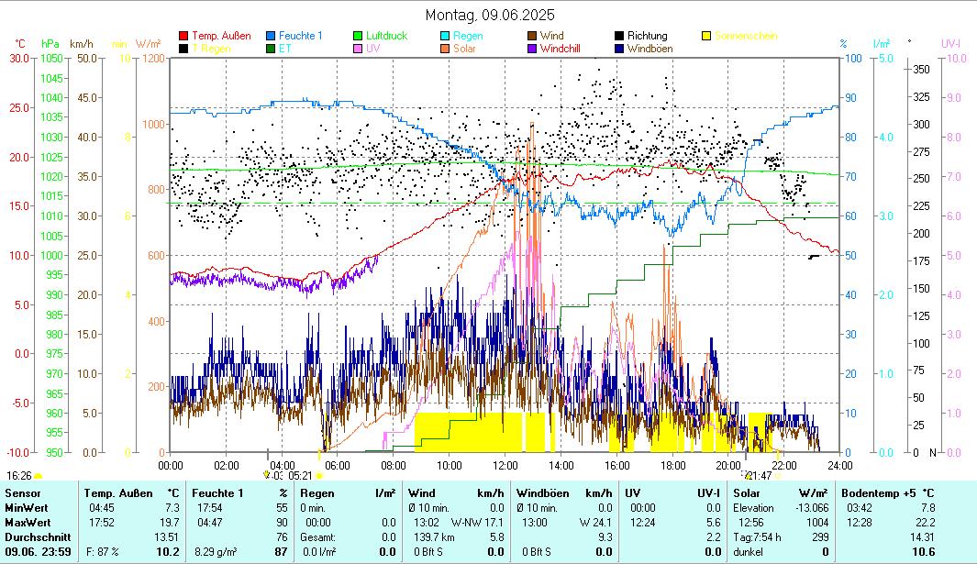Click the blue Feuchte 1 legend square
Viewport: 977px width, 564px height.
[x=271, y=37]
